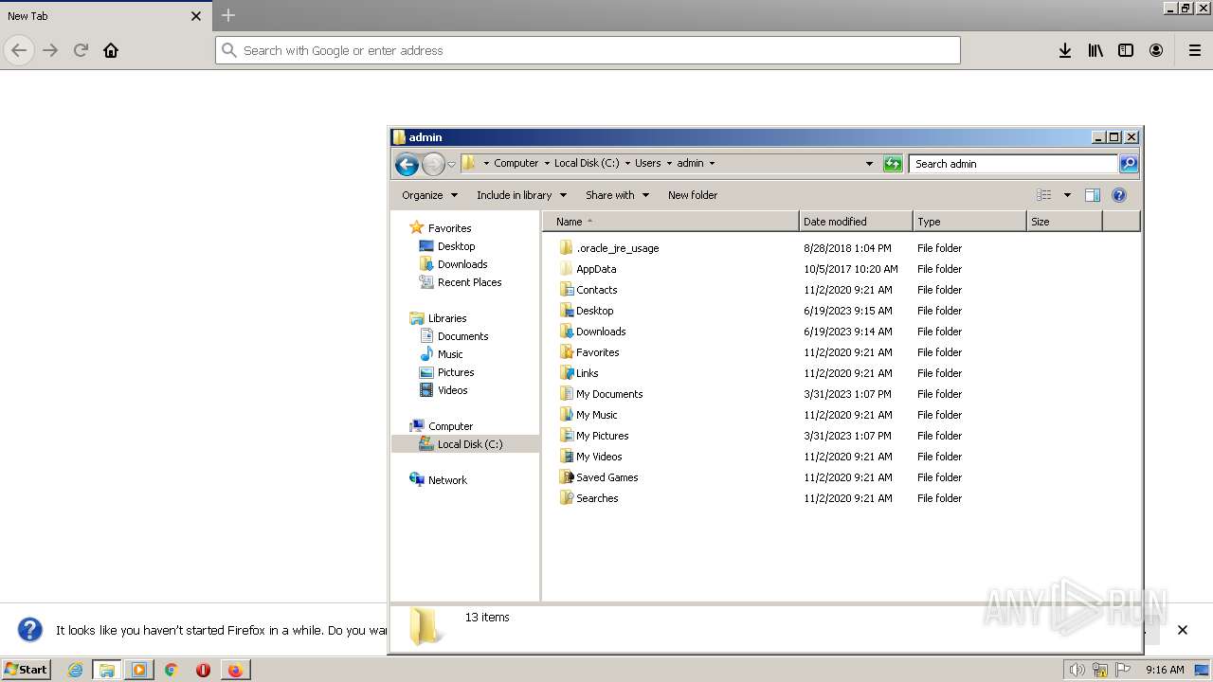1213x682 pixels.
Task: Go to Firefox home page icon
Action: (x=111, y=50)
